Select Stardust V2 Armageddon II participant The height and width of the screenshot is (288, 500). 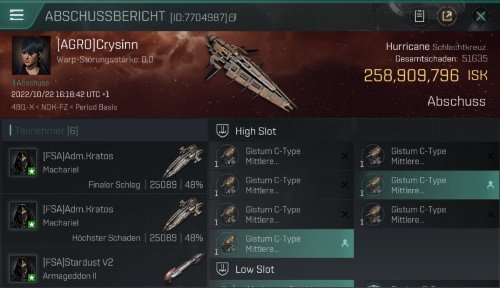click(x=104, y=268)
